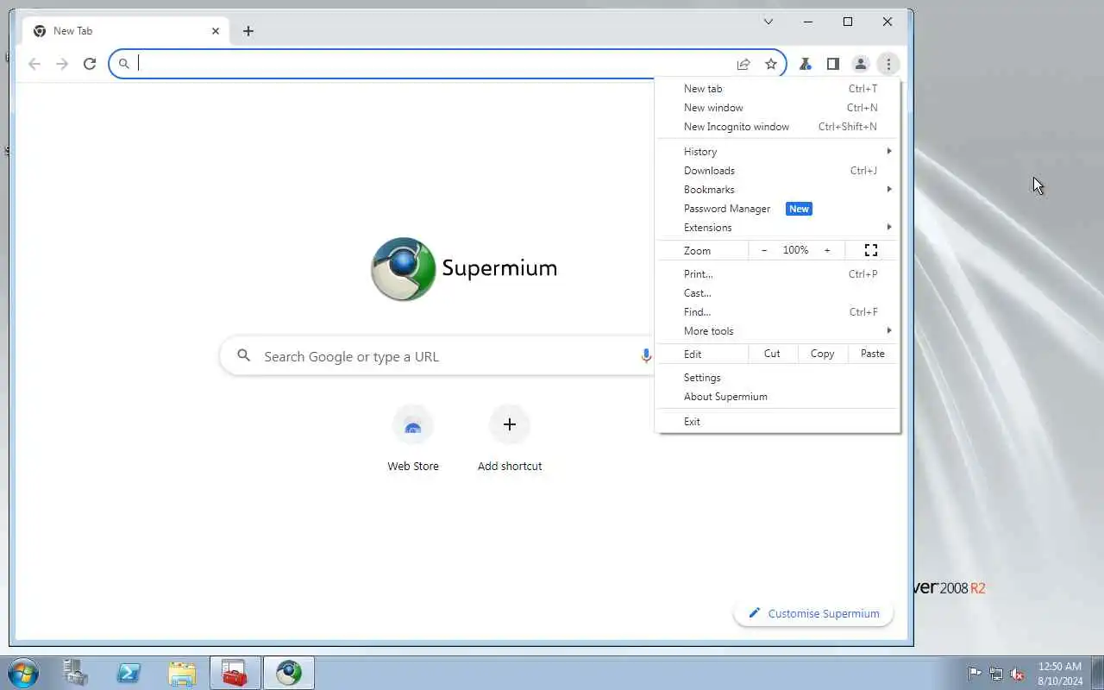This screenshot has height=690, width=1104.
Task: Open Windows Explorer folder in taskbar
Action: click(x=182, y=673)
